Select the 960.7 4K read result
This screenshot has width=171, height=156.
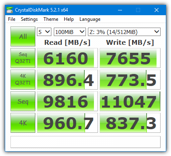tap(67, 123)
